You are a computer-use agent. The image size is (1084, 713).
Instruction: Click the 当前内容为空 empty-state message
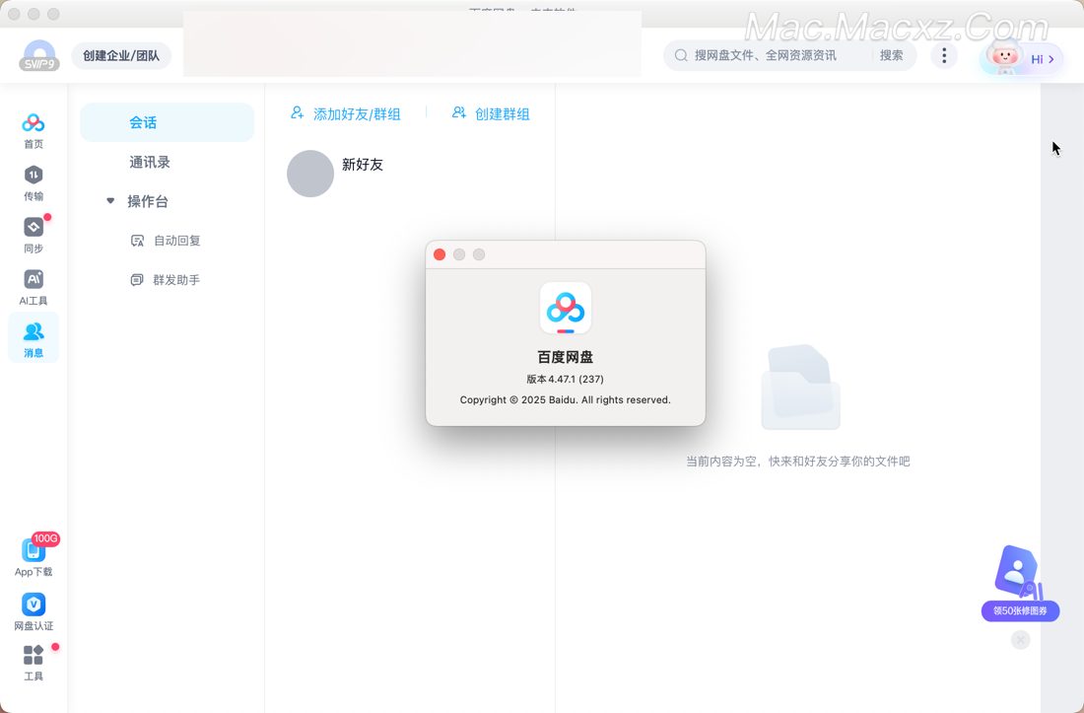[798, 462]
